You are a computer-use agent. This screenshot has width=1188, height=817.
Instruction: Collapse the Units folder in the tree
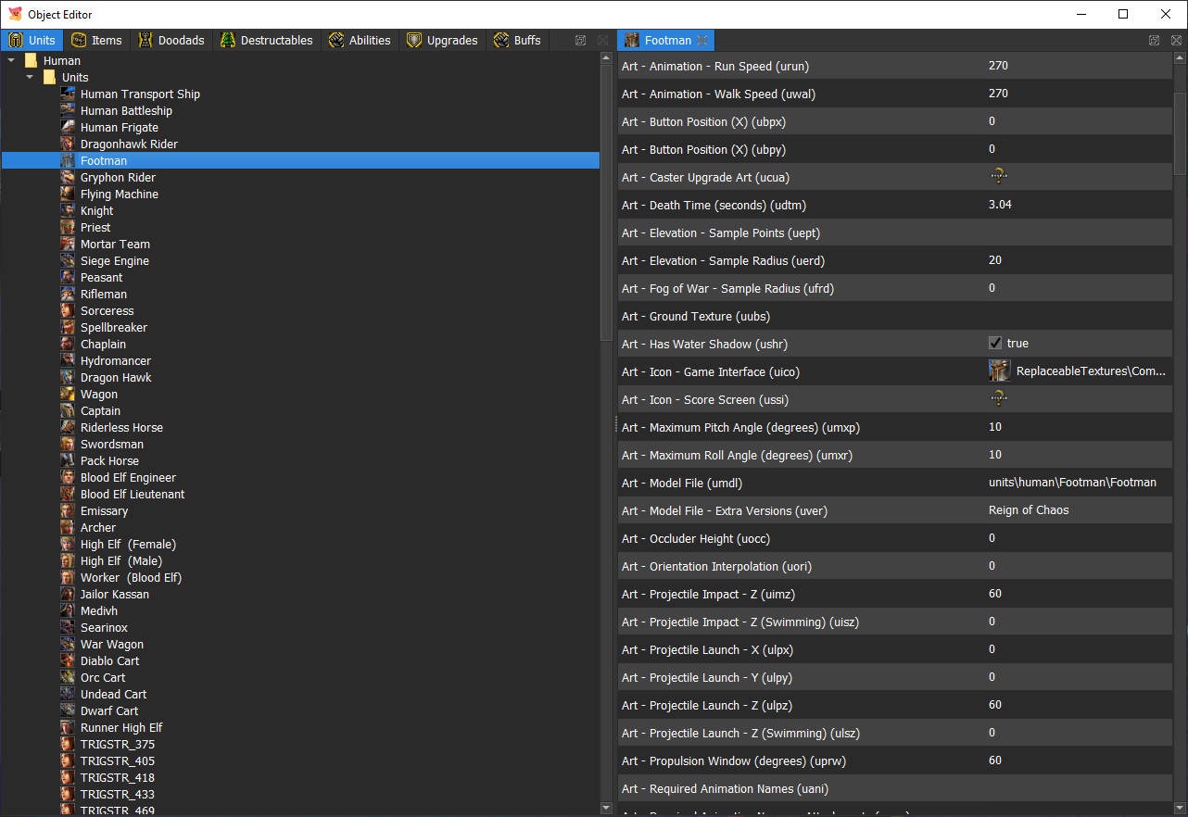29,77
